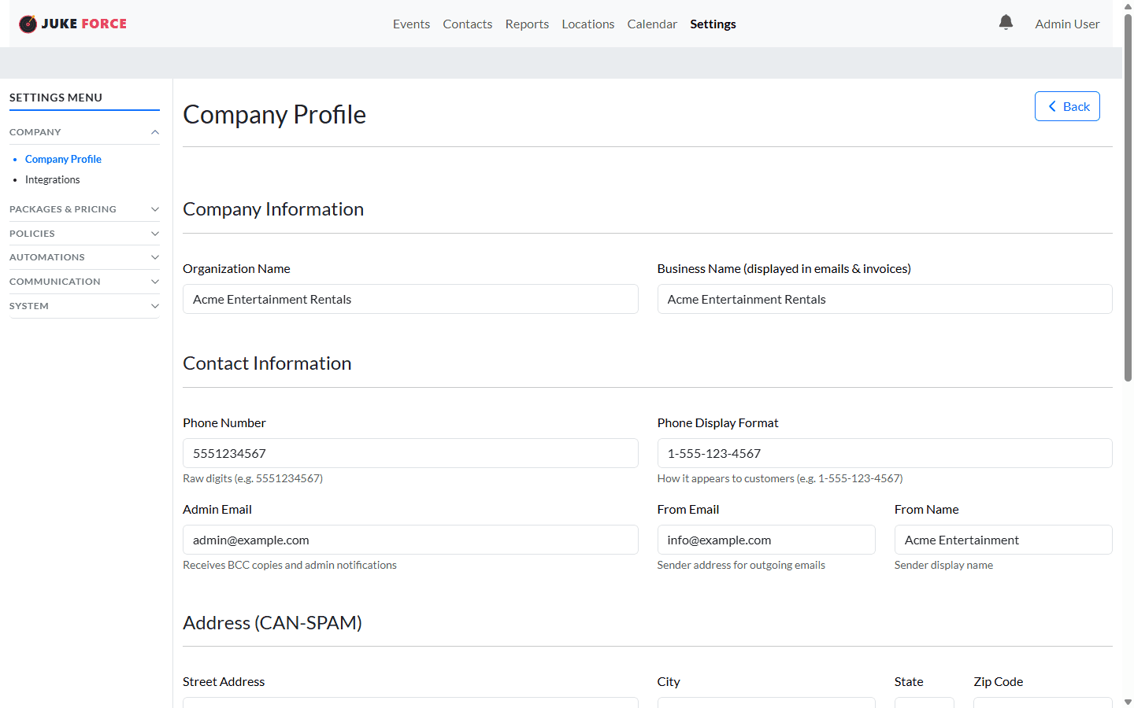Click the Juke Force logo icon
The height and width of the screenshot is (708, 1134).
(28, 24)
